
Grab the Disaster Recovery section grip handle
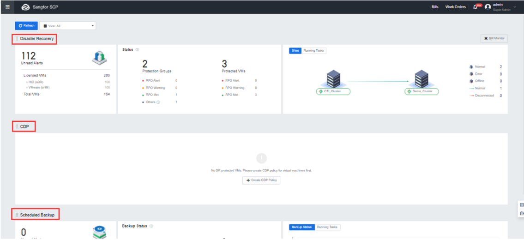(17, 39)
